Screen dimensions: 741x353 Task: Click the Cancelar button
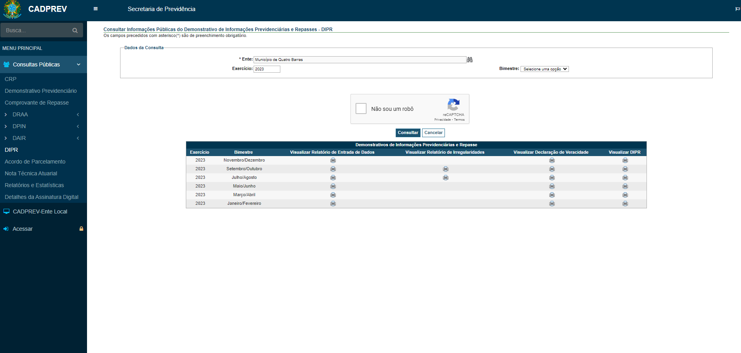tap(433, 133)
